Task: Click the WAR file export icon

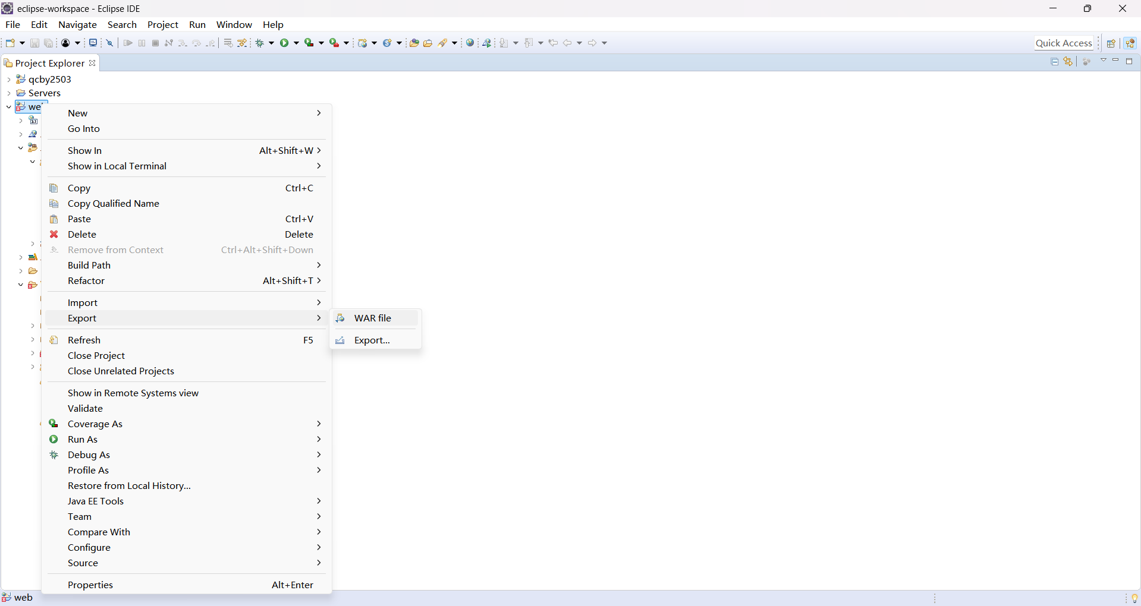Action: pyautogui.click(x=340, y=318)
